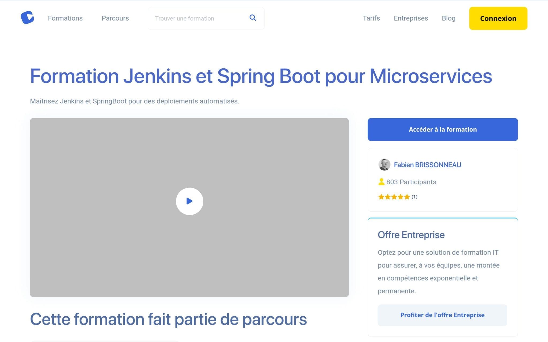548x342 pixels.
Task: Click the Maîtrisez Jenkins et SpringBoot subtitle
Action: 135,101
